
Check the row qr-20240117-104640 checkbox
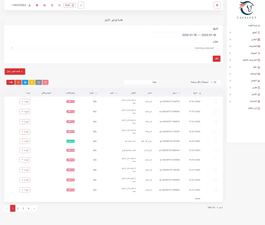pos(216,112)
